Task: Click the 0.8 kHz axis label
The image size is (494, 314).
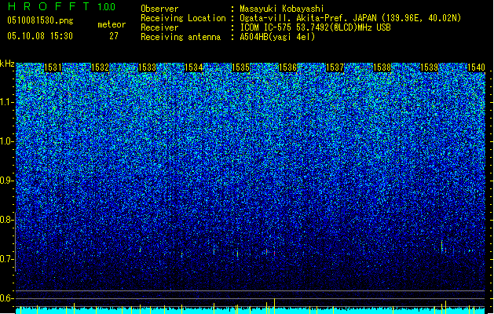Action: pos(7,220)
